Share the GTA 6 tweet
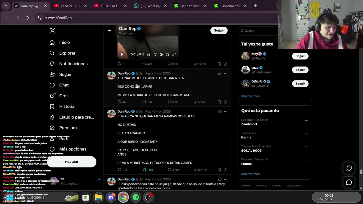Viewport: 363px width, 204px height. point(226,102)
